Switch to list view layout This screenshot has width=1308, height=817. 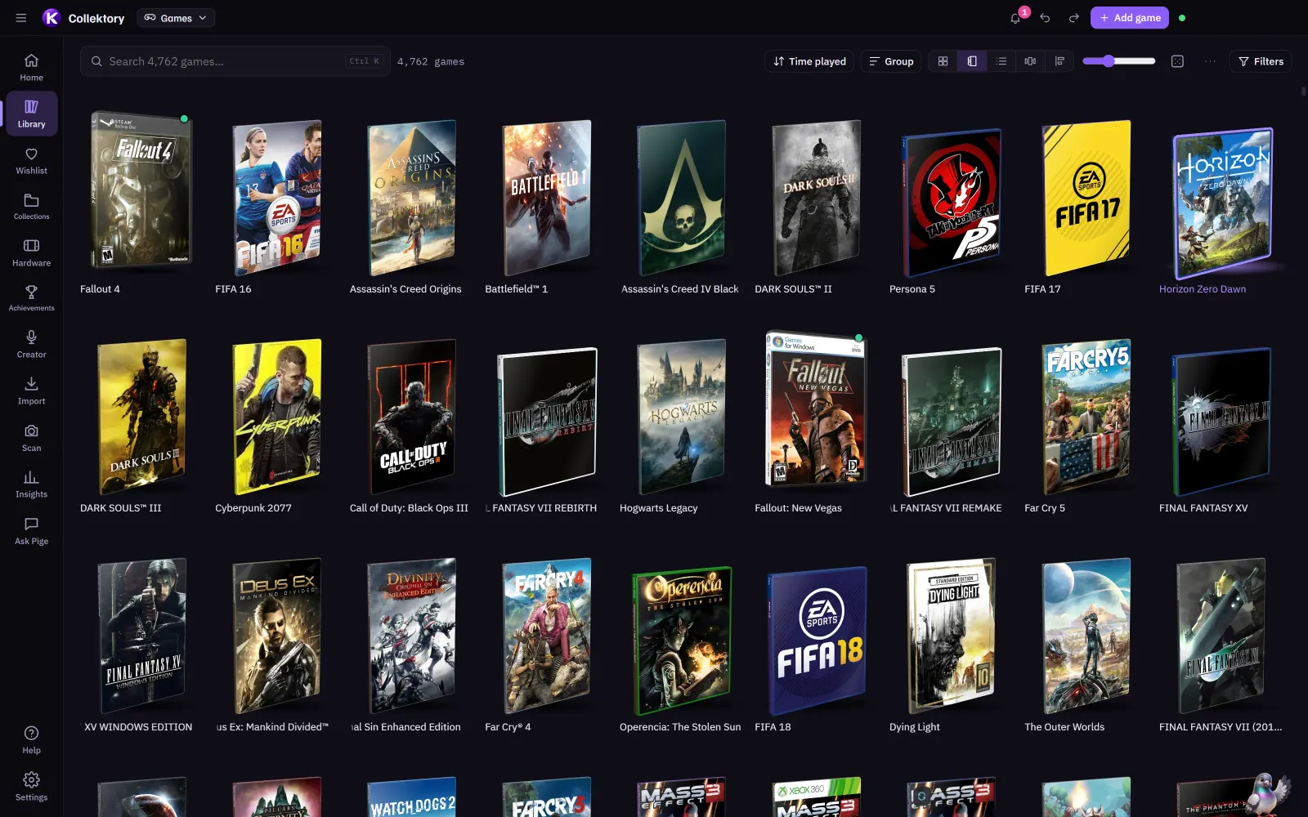pos(1001,61)
